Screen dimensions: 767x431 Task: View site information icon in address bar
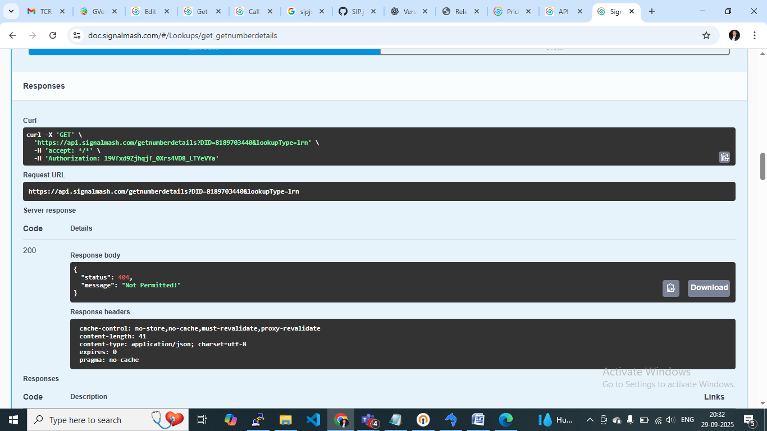(x=77, y=35)
